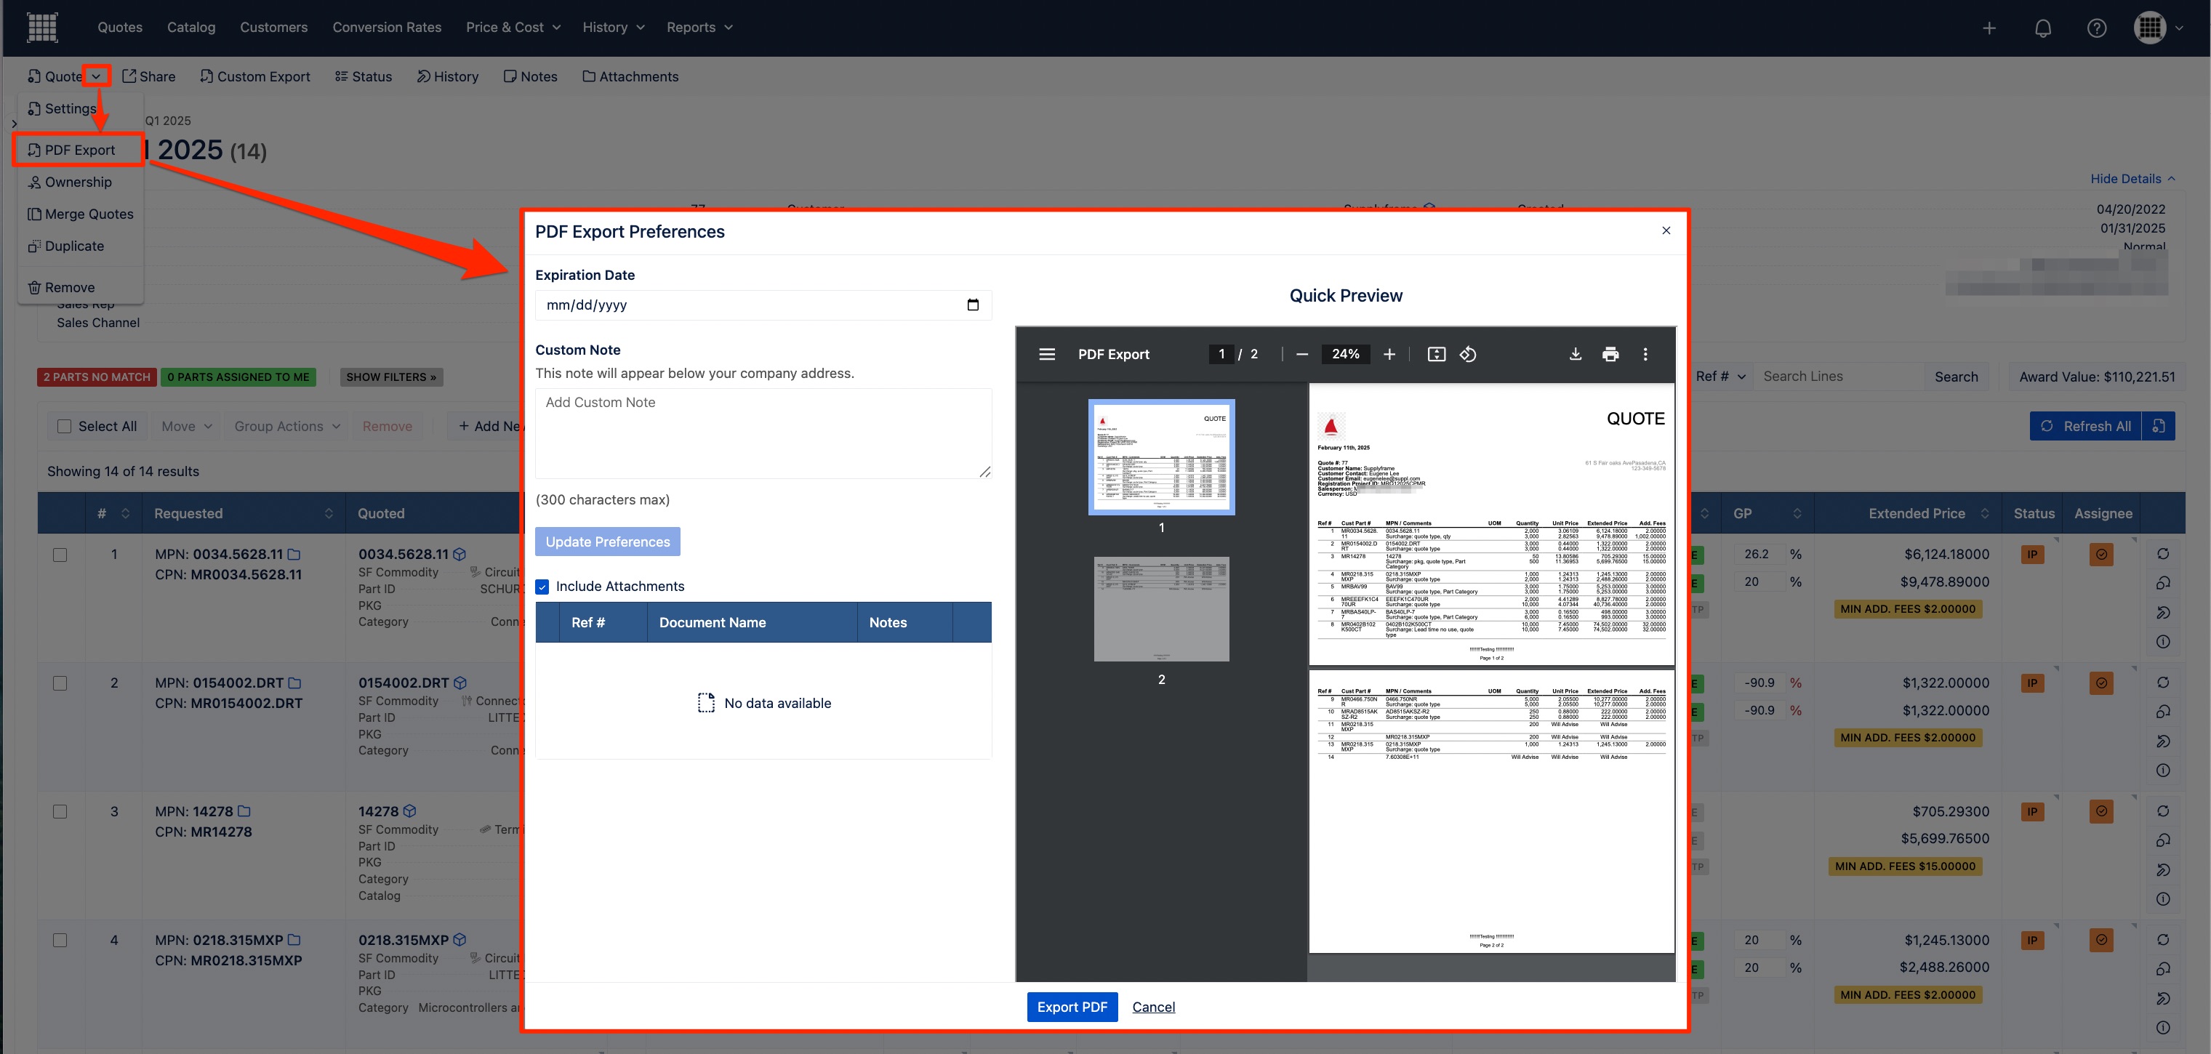The width and height of the screenshot is (2211, 1054).
Task: Click the Export PDF button
Action: pos(1072,1007)
